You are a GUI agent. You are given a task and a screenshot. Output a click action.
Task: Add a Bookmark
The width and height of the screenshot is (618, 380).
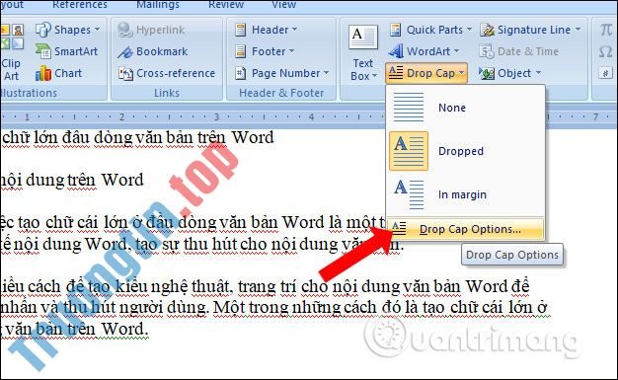pyautogui.click(x=153, y=51)
